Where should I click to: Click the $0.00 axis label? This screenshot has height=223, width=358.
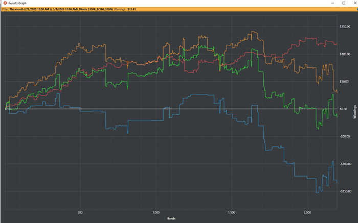click(x=343, y=109)
